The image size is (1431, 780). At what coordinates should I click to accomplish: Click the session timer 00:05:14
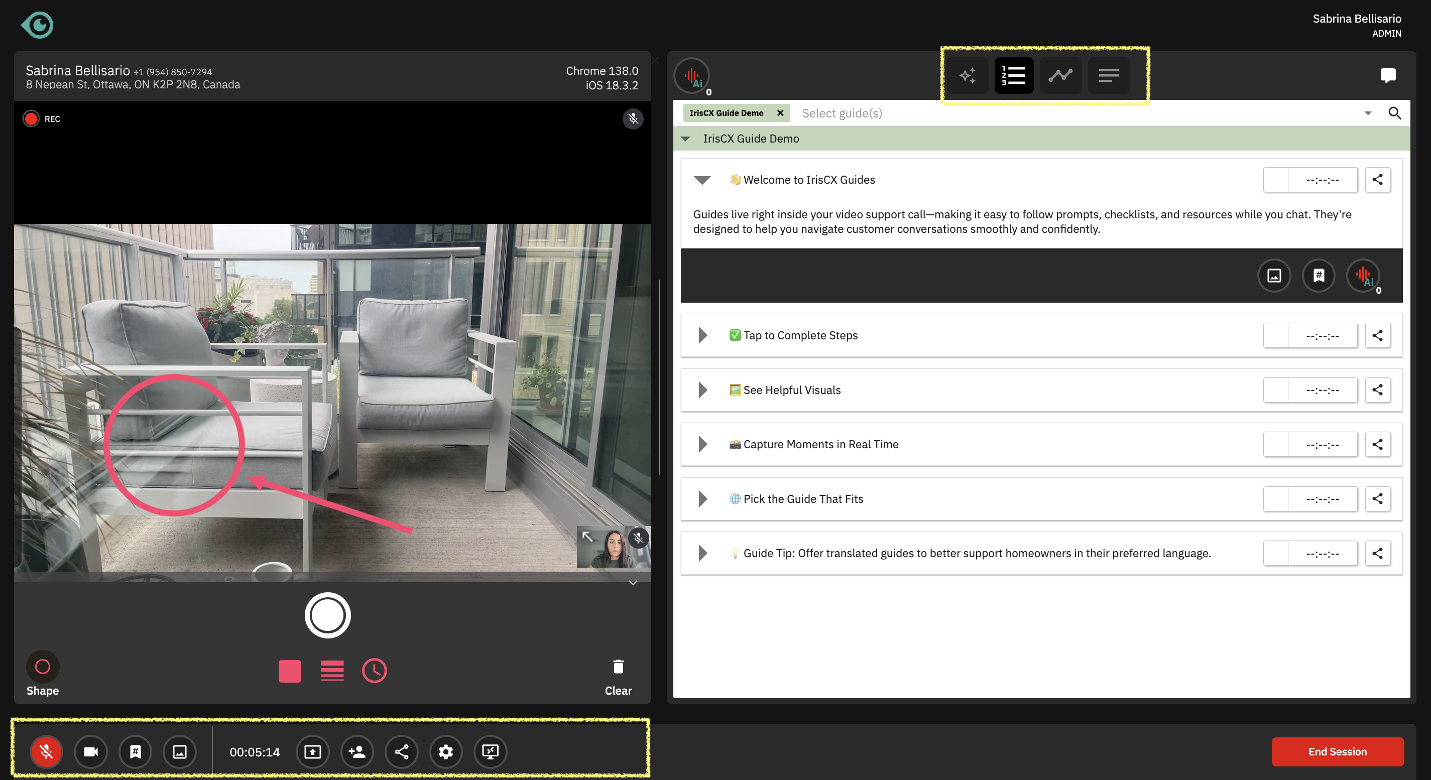point(255,752)
